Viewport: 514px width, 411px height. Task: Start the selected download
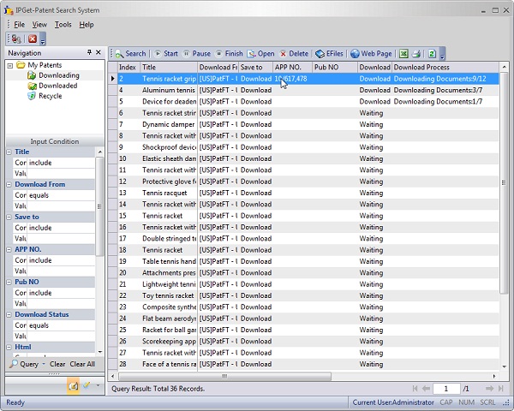pyautogui.click(x=165, y=53)
